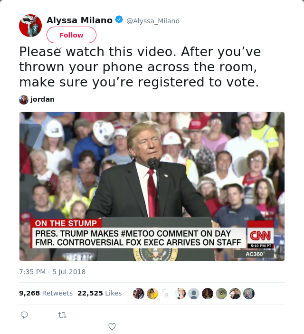This screenshot has height=334, width=304.
Task: Click first liker avatar in the row
Action: [139, 294]
